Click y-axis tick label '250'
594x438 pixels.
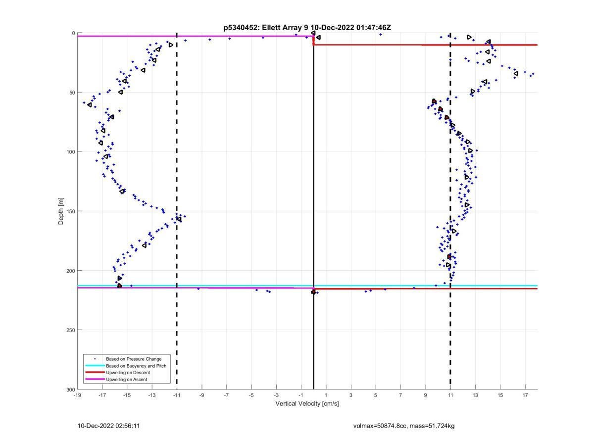click(x=70, y=330)
